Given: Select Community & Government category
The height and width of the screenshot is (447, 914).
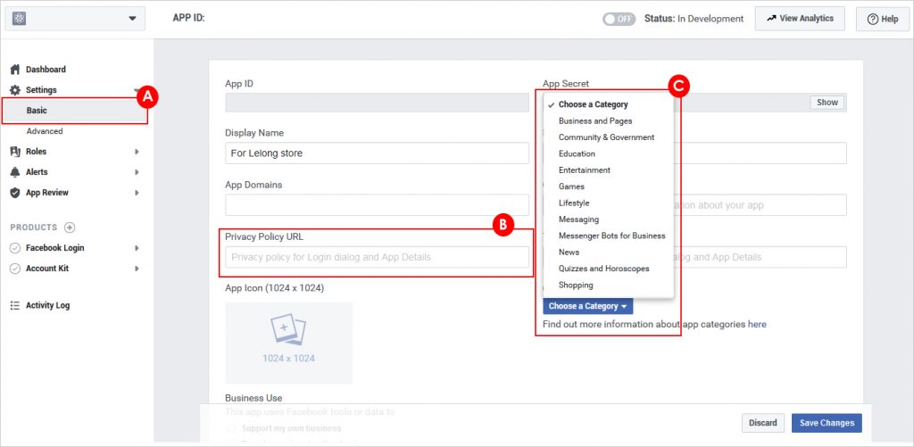Looking at the screenshot, I should pyautogui.click(x=608, y=137).
